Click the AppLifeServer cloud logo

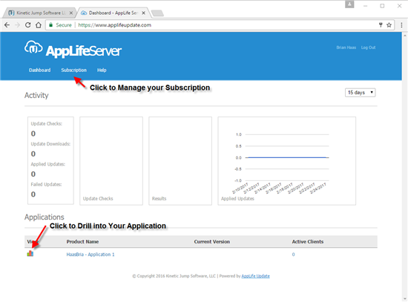point(33,47)
